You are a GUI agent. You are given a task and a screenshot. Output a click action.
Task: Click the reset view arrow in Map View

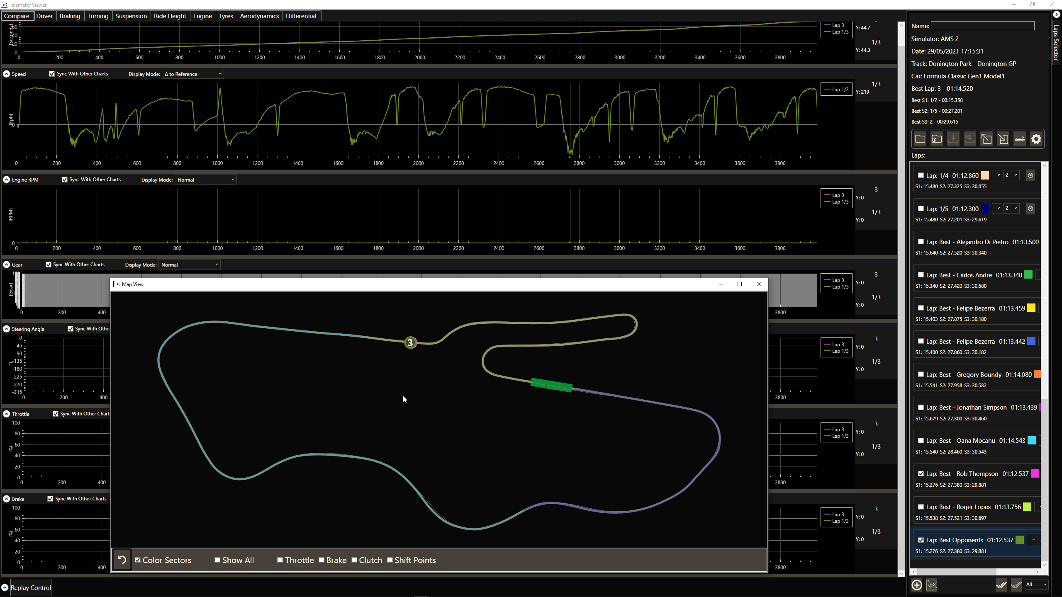(x=122, y=560)
